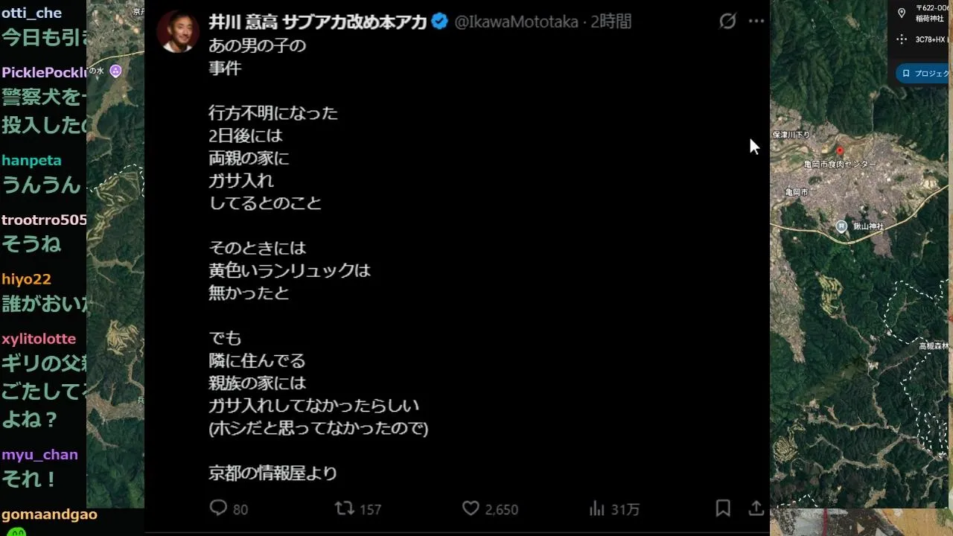
Task: Click the red location pin on the map
Action: pos(840,151)
